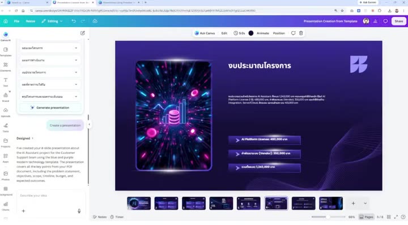The height and width of the screenshot is (225, 408).
Task: Open the Tools sidebar panel
Action: pos(6,128)
